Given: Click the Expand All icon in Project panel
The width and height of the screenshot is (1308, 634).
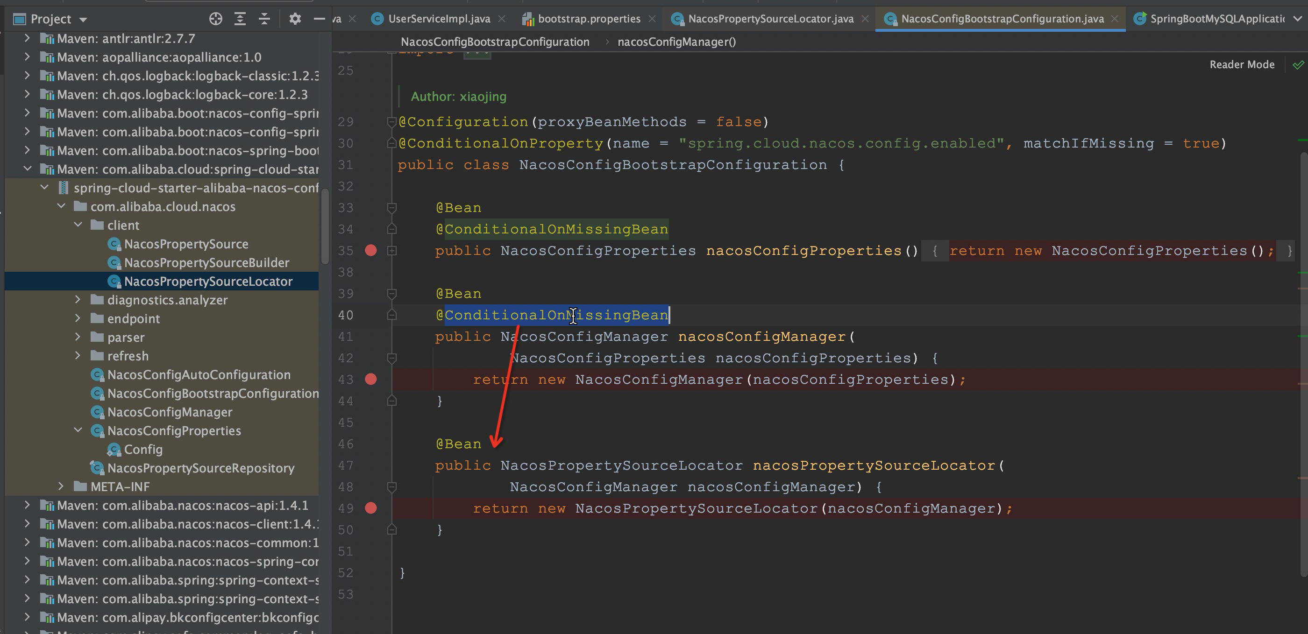Looking at the screenshot, I should 240,19.
